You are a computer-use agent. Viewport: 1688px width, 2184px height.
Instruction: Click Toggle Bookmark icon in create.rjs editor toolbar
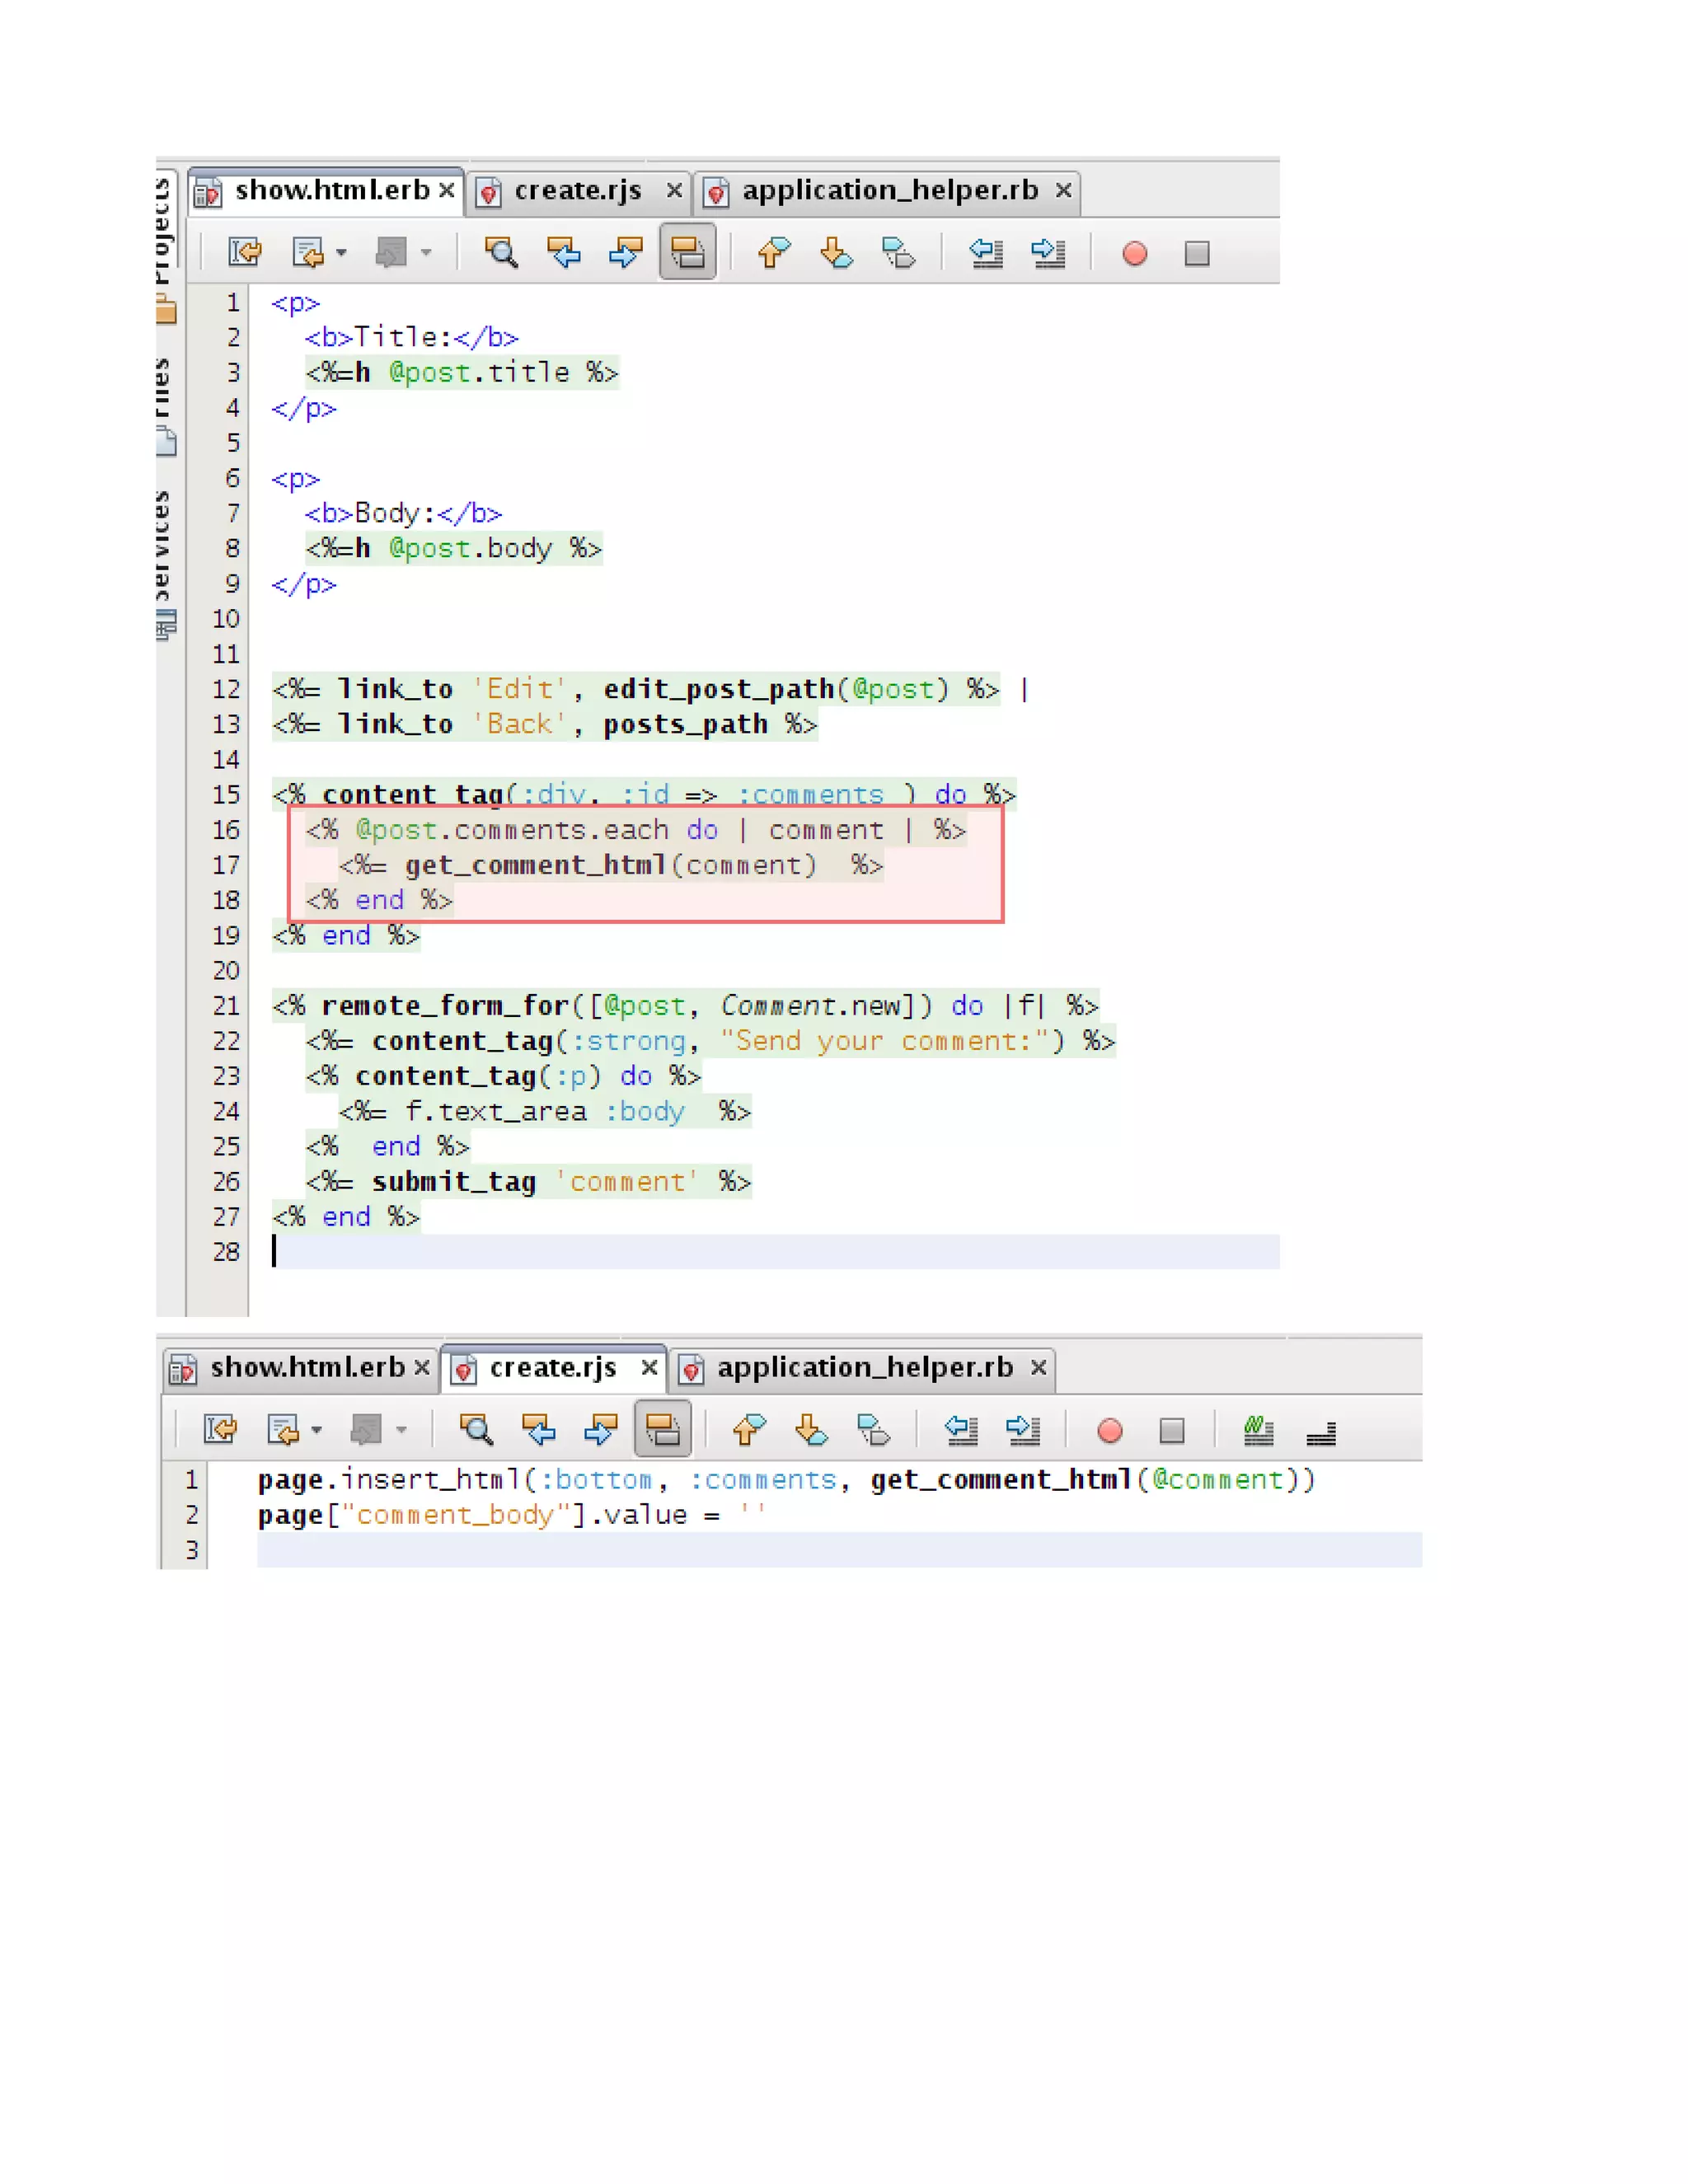(x=873, y=1430)
